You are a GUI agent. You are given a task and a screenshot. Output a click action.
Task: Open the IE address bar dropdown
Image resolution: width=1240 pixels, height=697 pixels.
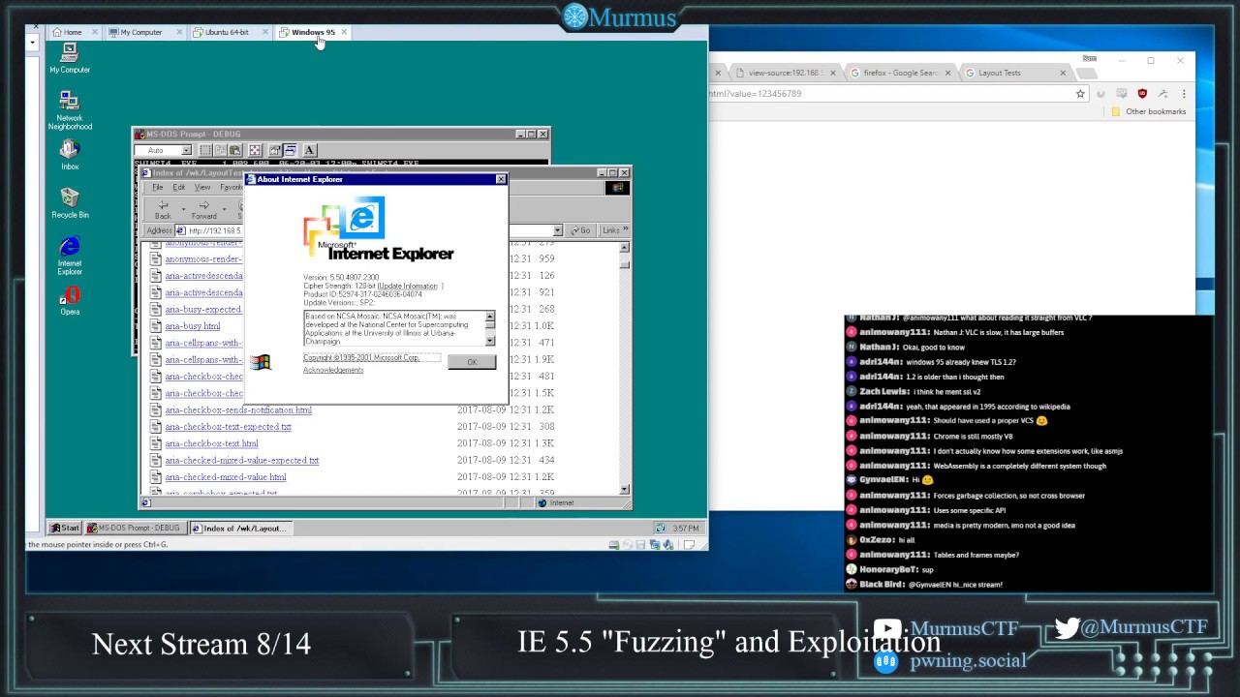tap(557, 230)
